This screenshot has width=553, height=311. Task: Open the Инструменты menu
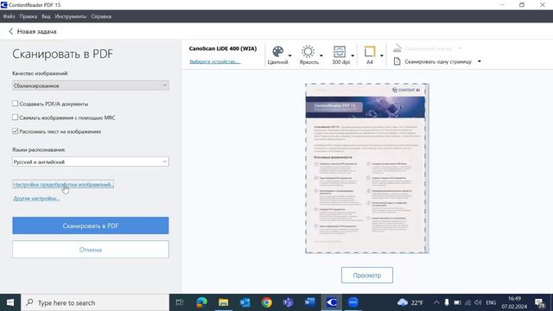coord(71,16)
